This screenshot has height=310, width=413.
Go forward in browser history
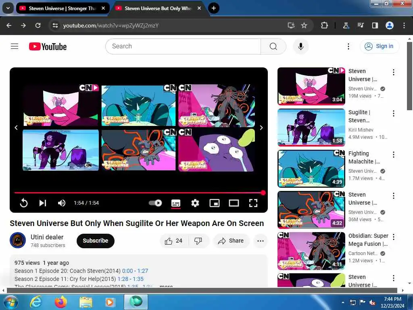23,25
